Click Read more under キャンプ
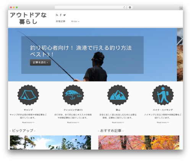191x161 pixels. pos(28,123)
